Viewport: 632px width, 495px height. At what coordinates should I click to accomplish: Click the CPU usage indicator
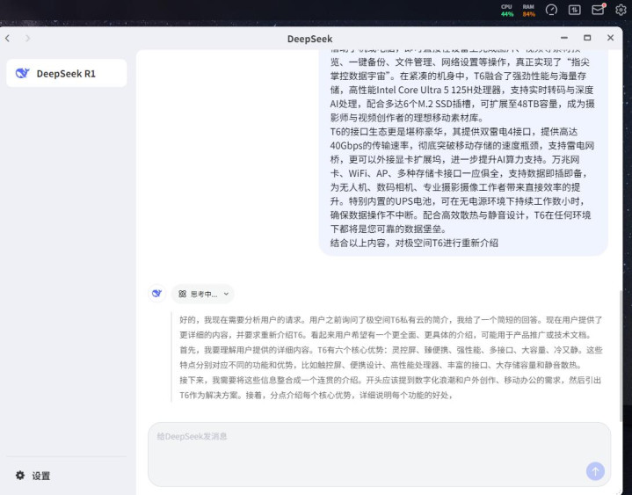507,10
